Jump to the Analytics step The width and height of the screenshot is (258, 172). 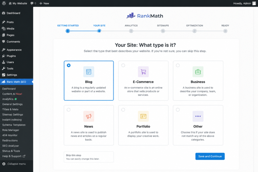[x=131, y=25]
